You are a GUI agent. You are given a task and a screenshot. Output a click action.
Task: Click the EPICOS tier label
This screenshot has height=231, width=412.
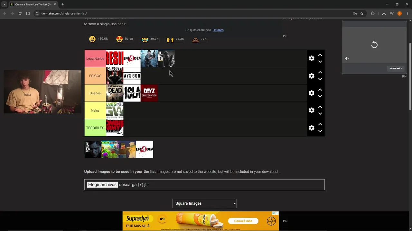pos(95,76)
